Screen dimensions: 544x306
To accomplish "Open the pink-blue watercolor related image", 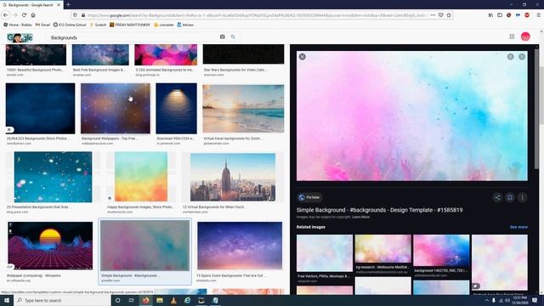I will (441, 251).
